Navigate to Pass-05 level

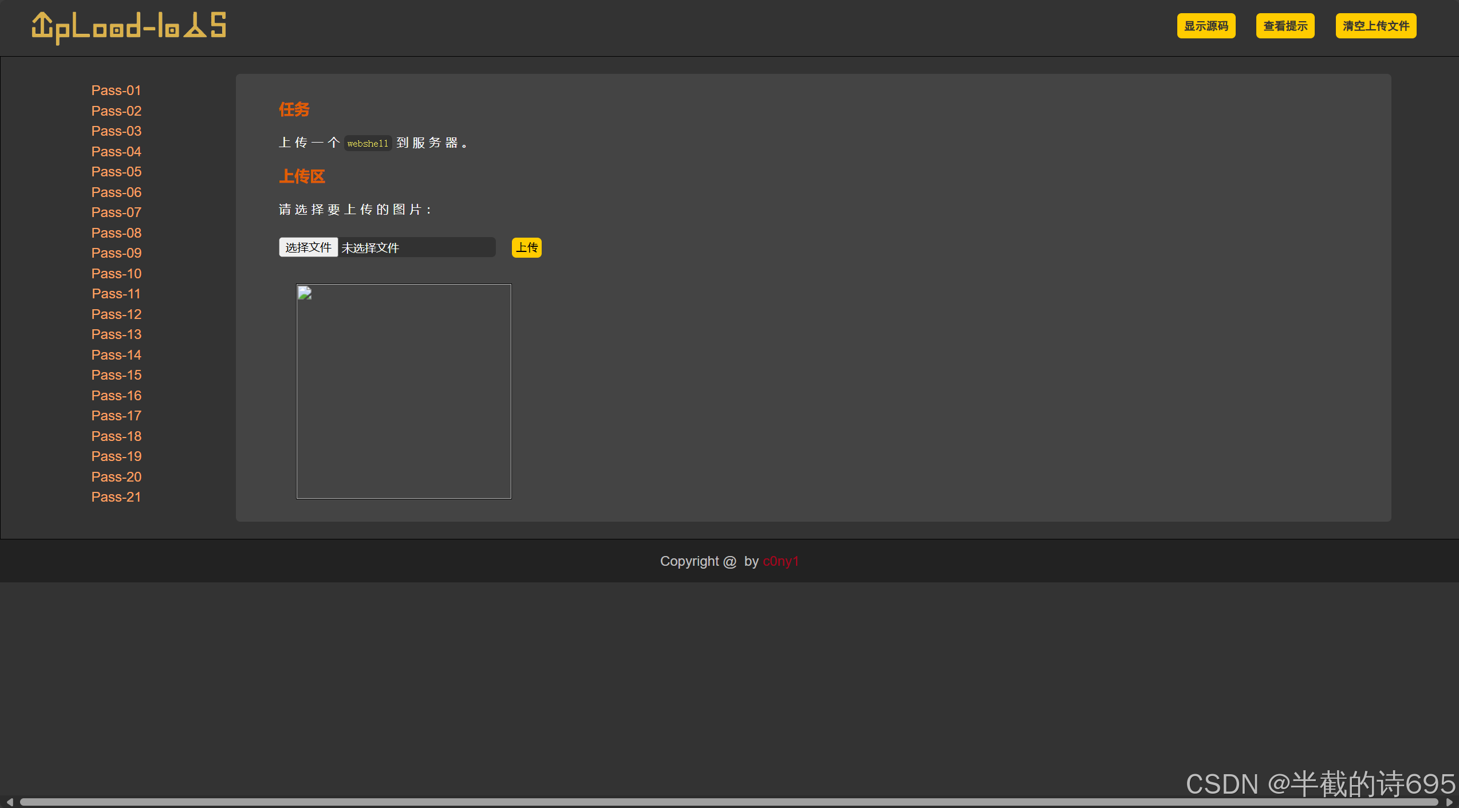click(x=116, y=172)
